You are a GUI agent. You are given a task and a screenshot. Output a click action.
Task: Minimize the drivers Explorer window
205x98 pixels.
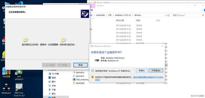tap(187, 6)
